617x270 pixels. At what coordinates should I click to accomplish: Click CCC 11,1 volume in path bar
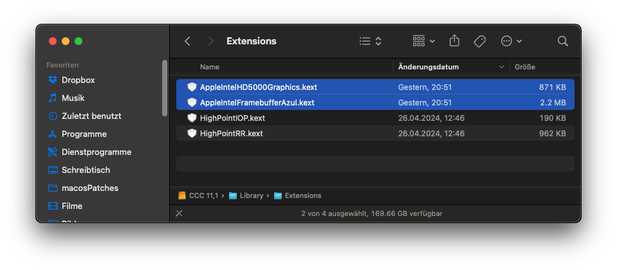[204, 195]
